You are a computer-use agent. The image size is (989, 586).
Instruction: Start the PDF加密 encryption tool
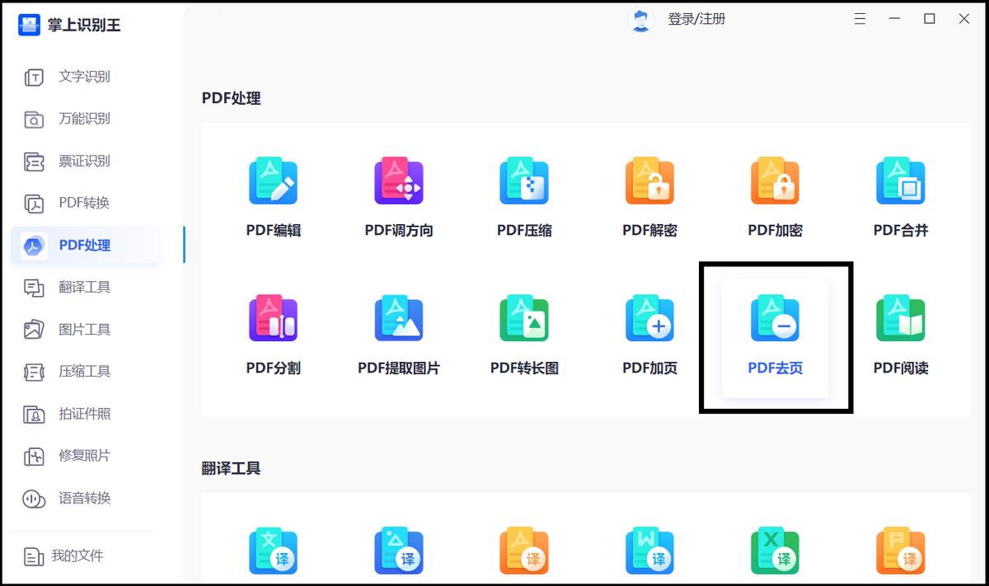point(774,194)
